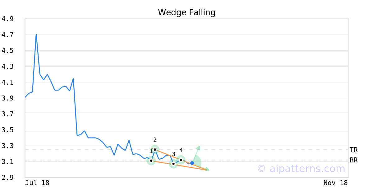Click the Wedge Falling chart title
The width and height of the screenshot is (373, 196).
coord(186,12)
